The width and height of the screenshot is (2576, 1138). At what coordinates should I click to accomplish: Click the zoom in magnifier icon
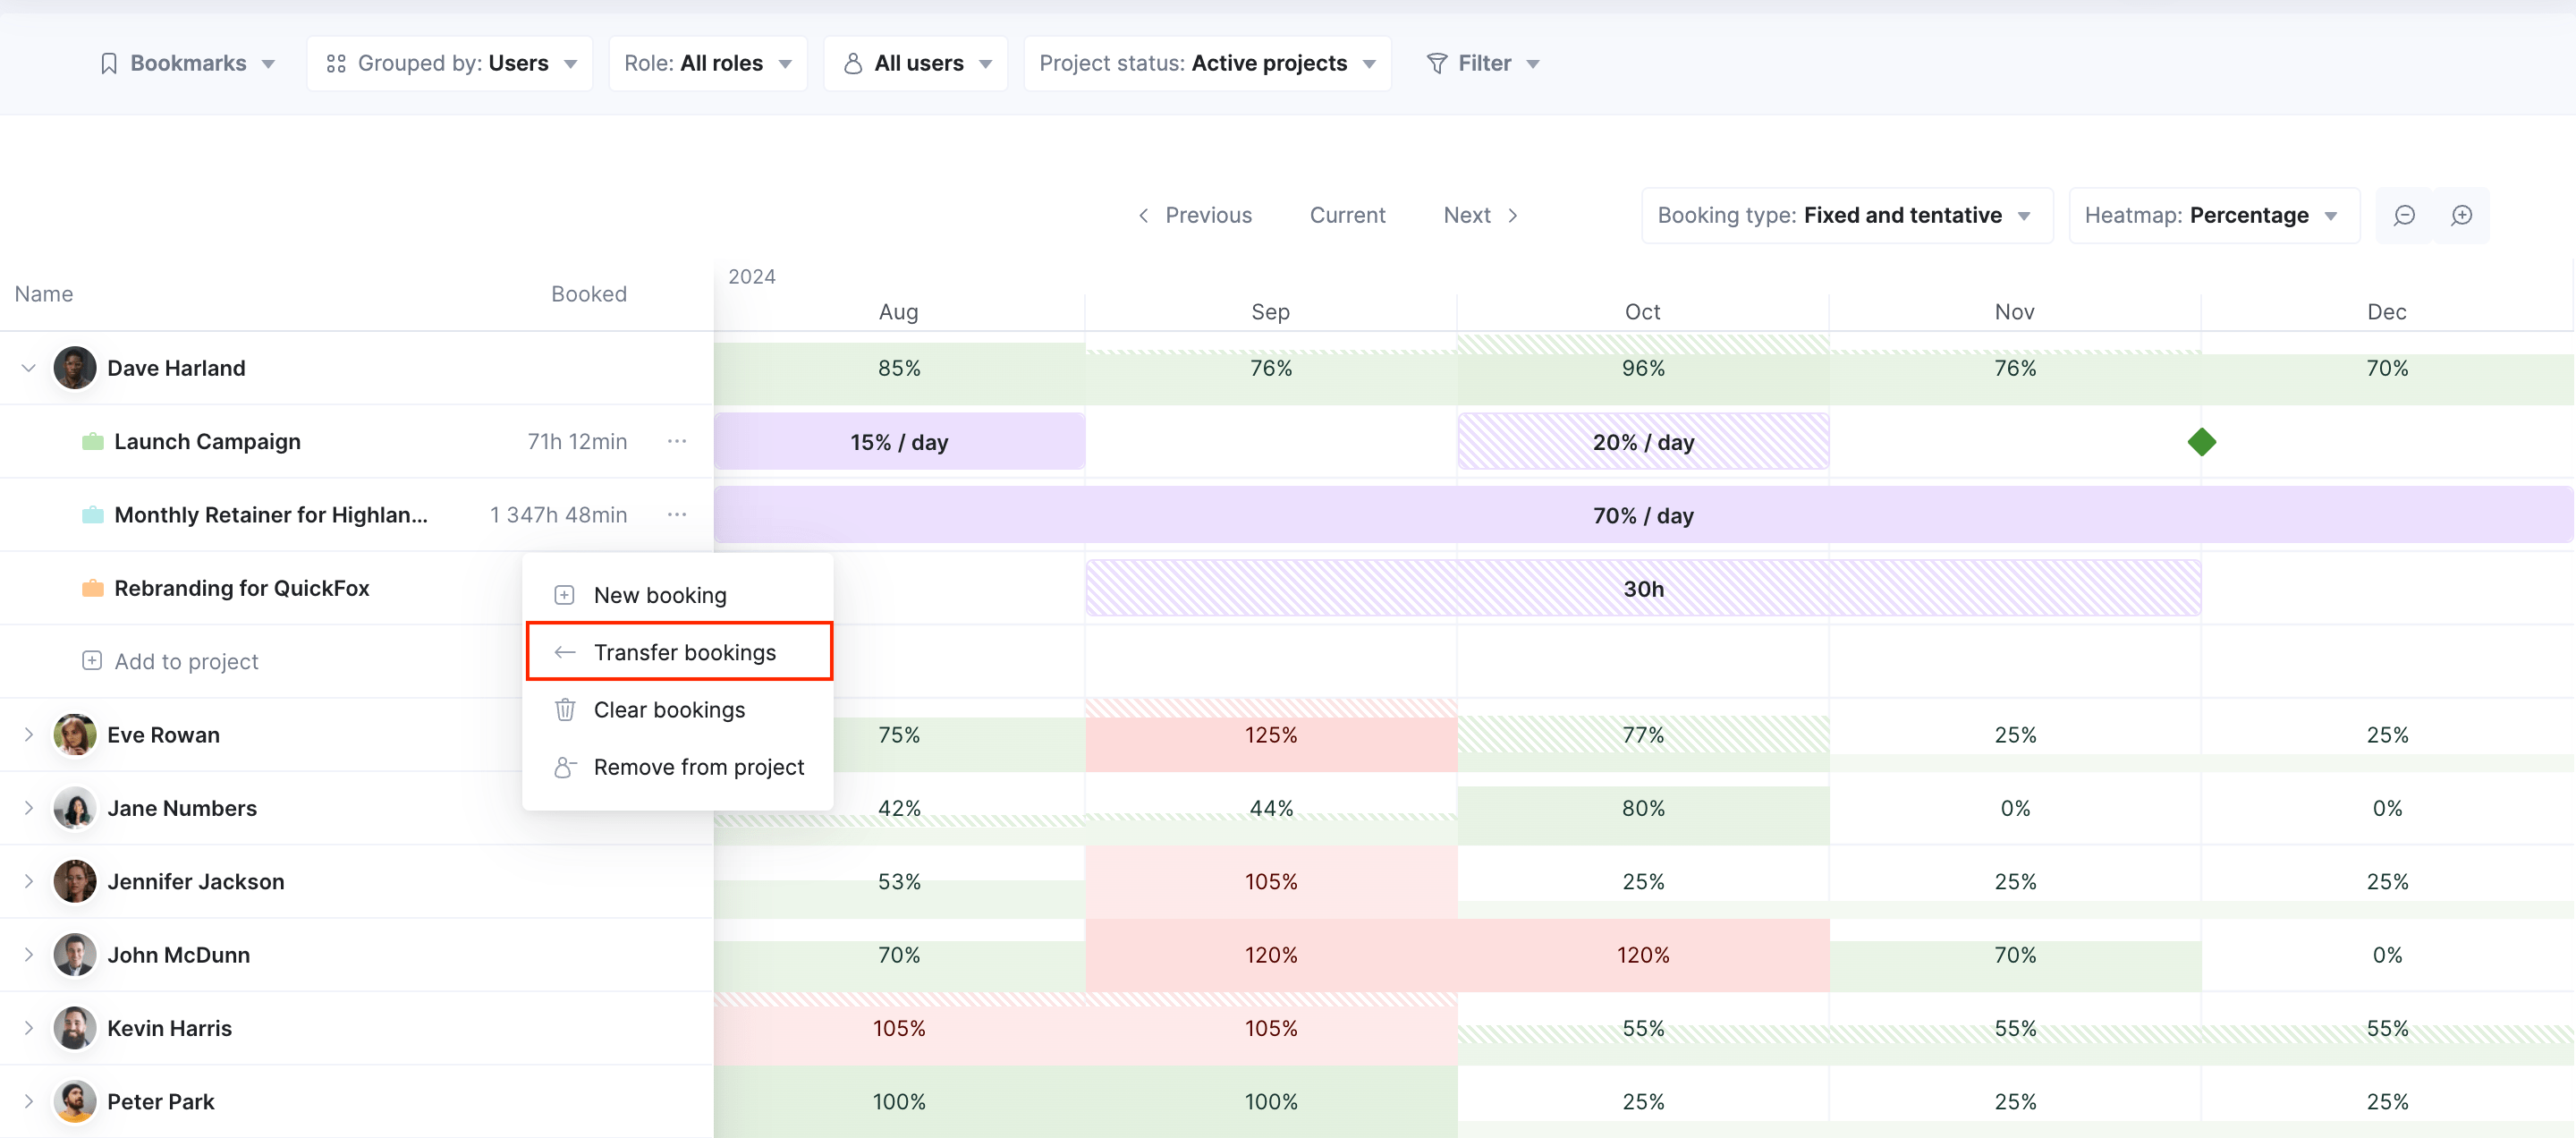tap(2461, 215)
